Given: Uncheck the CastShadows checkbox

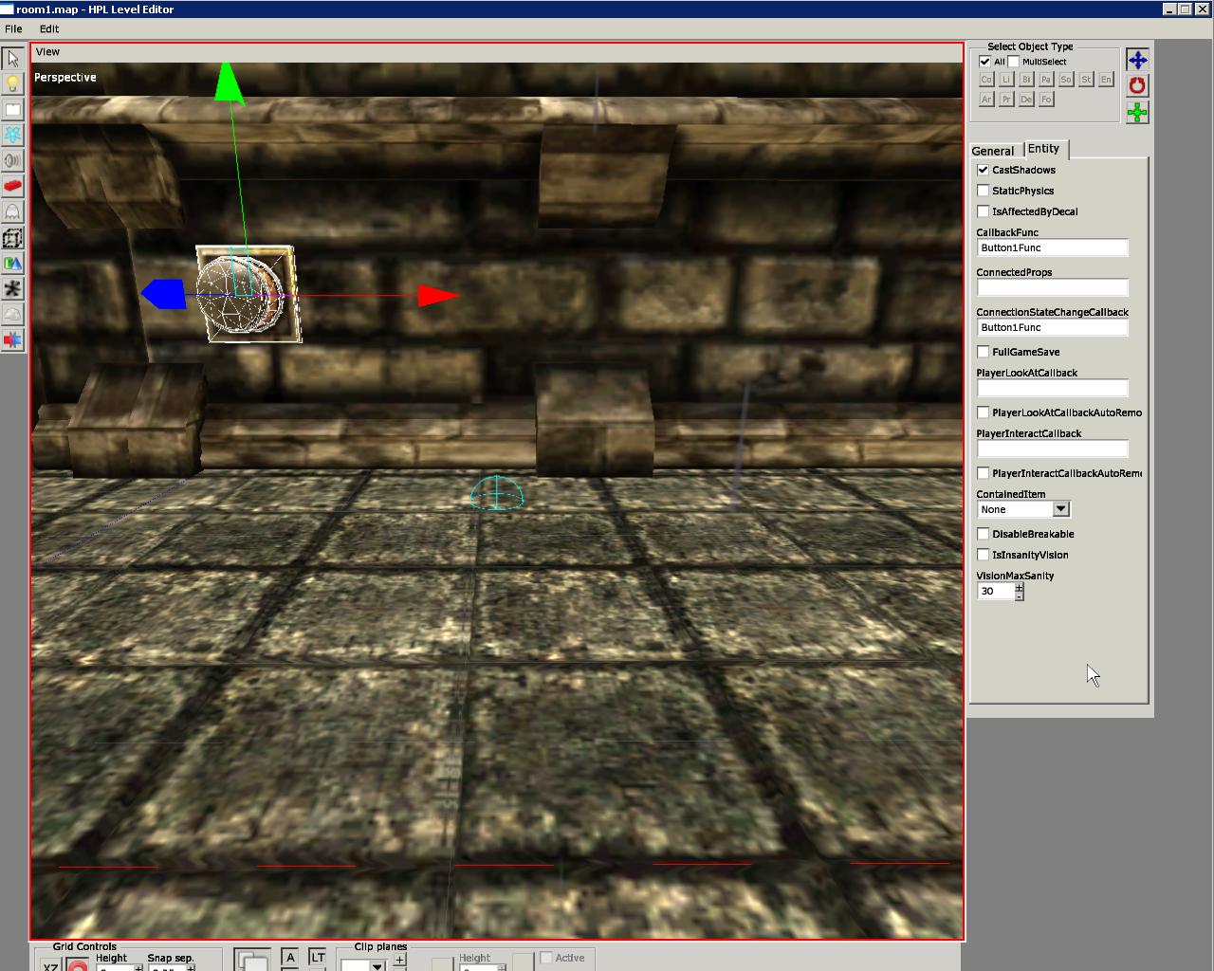Looking at the screenshot, I should click(984, 170).
